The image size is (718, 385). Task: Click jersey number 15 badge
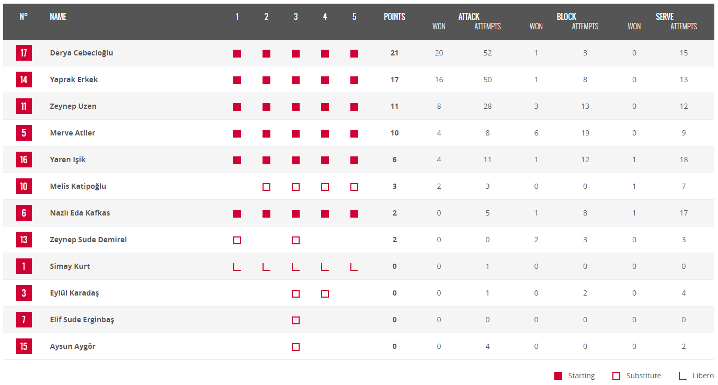24,346
